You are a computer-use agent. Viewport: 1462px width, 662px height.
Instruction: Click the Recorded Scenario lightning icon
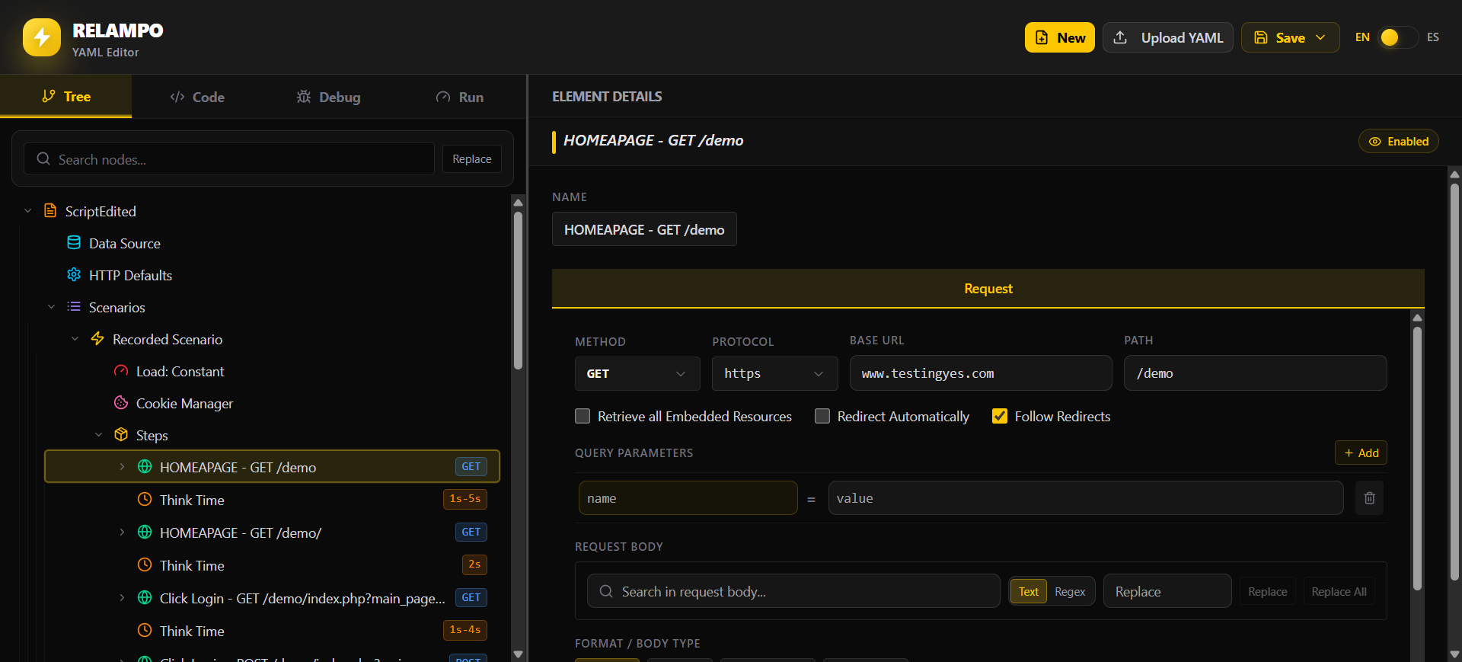(x=97, y=339)
